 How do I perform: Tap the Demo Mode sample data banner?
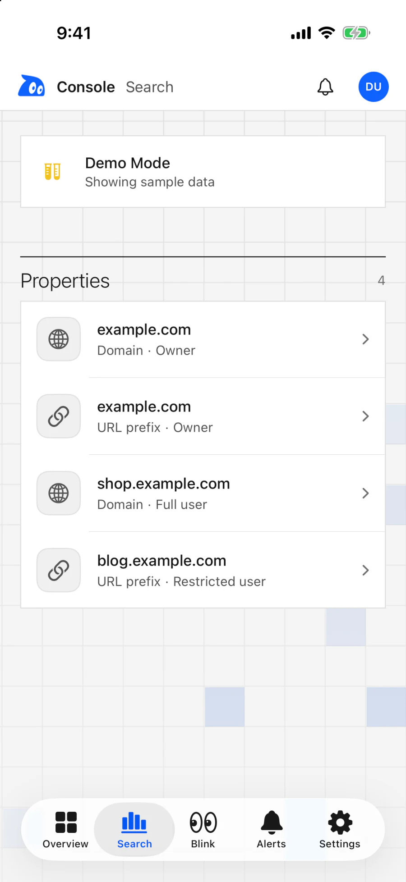pyautogui.click(x=203, y=172)
